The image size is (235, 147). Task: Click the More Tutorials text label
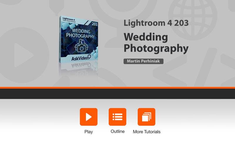(147, 132)
